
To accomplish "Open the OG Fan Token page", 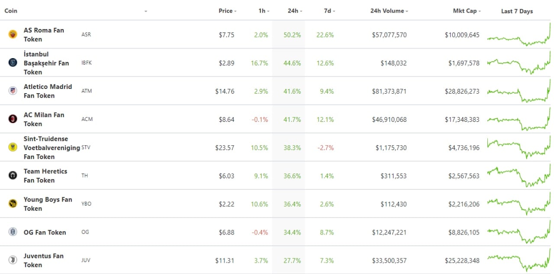I will [x=45, y=232].
